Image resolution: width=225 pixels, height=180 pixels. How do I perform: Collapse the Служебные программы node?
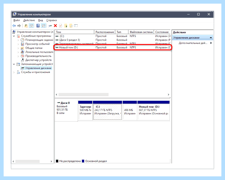(x=14, y=36)
